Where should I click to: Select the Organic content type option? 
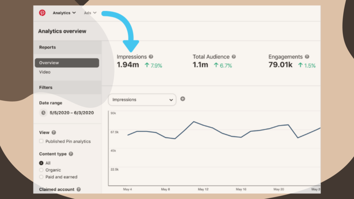pyautogui.click(x=41, y=170)
